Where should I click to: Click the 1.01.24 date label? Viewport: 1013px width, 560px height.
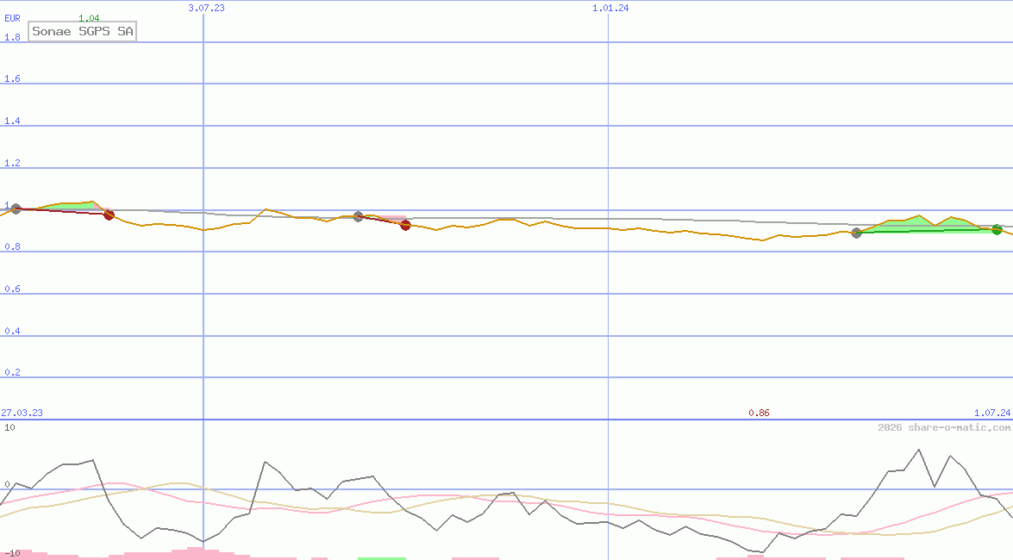point(610,8)
